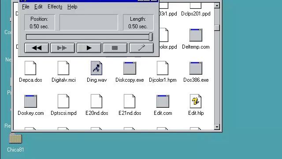Image resolution: width=282 pixels, height=159 pixels.
Task: Click the vertical scrollbar thumb
Action: tap(217, 28)
